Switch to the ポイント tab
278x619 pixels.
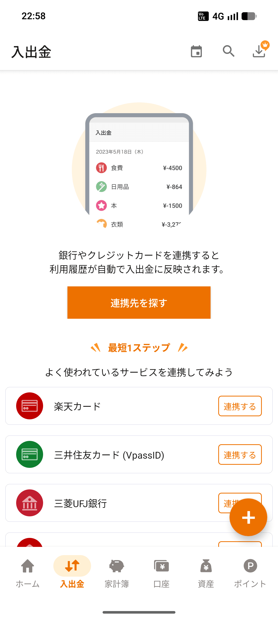(x=250, y=573)
